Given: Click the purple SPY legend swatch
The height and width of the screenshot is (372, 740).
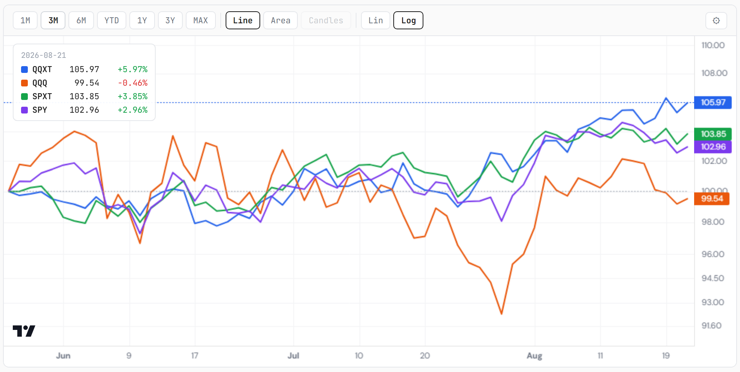Looking at the screenshot, I should coord(24,110).
